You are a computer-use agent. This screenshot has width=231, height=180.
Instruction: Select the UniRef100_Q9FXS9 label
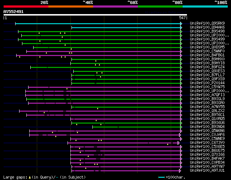click(x=207, y=79)
